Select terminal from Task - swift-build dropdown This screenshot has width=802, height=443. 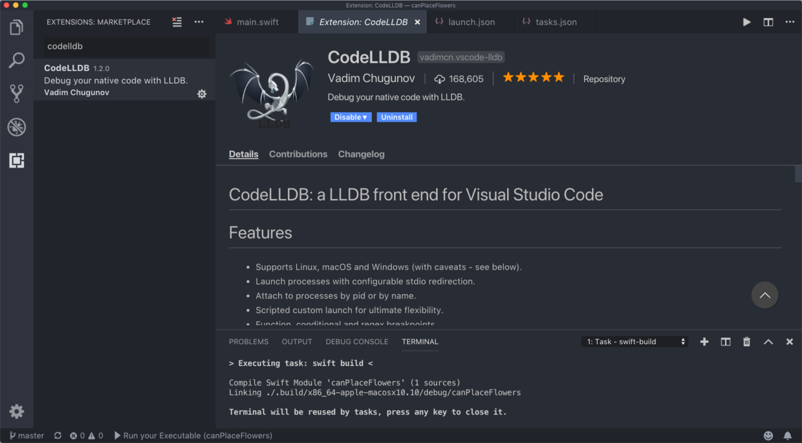(634, 341)
